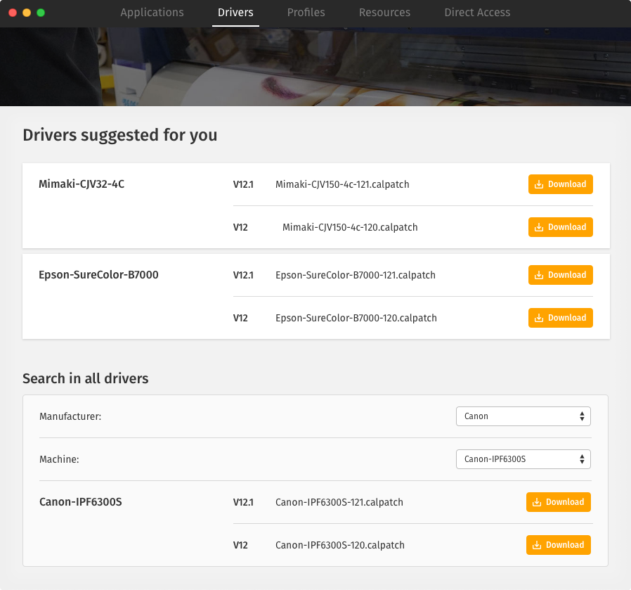This screenshot has height=590, width=631.
Task: Close the window with the red button
Action: coord(13,13)
